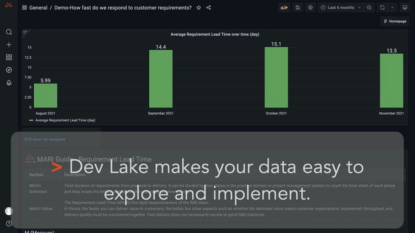Select the August 2021 bar

pyautogui.click(x=45, y=96)
